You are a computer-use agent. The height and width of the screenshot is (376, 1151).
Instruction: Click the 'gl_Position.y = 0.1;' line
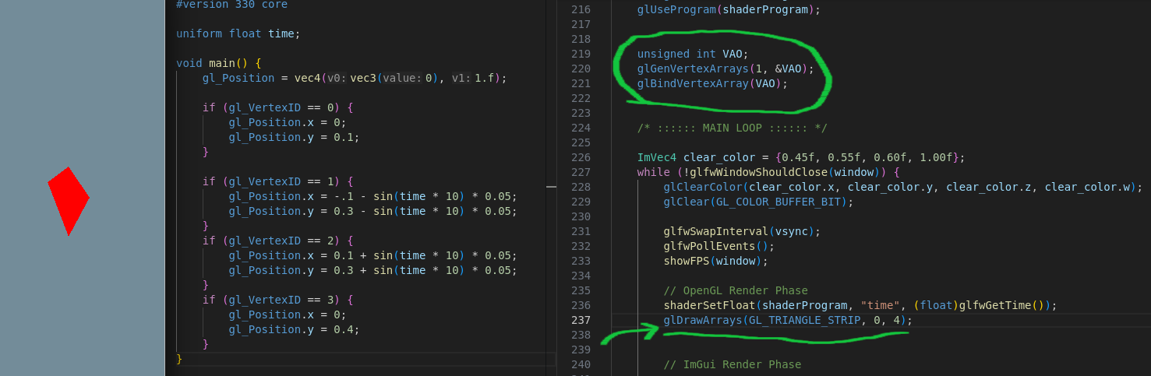295,137
